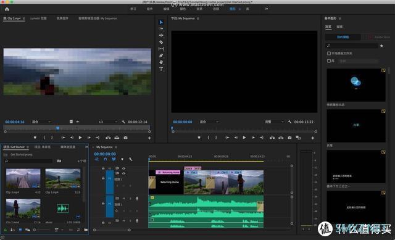Step forward one frame in the Source monitor
The image size is (395, 240).
(x=89, y=138)
